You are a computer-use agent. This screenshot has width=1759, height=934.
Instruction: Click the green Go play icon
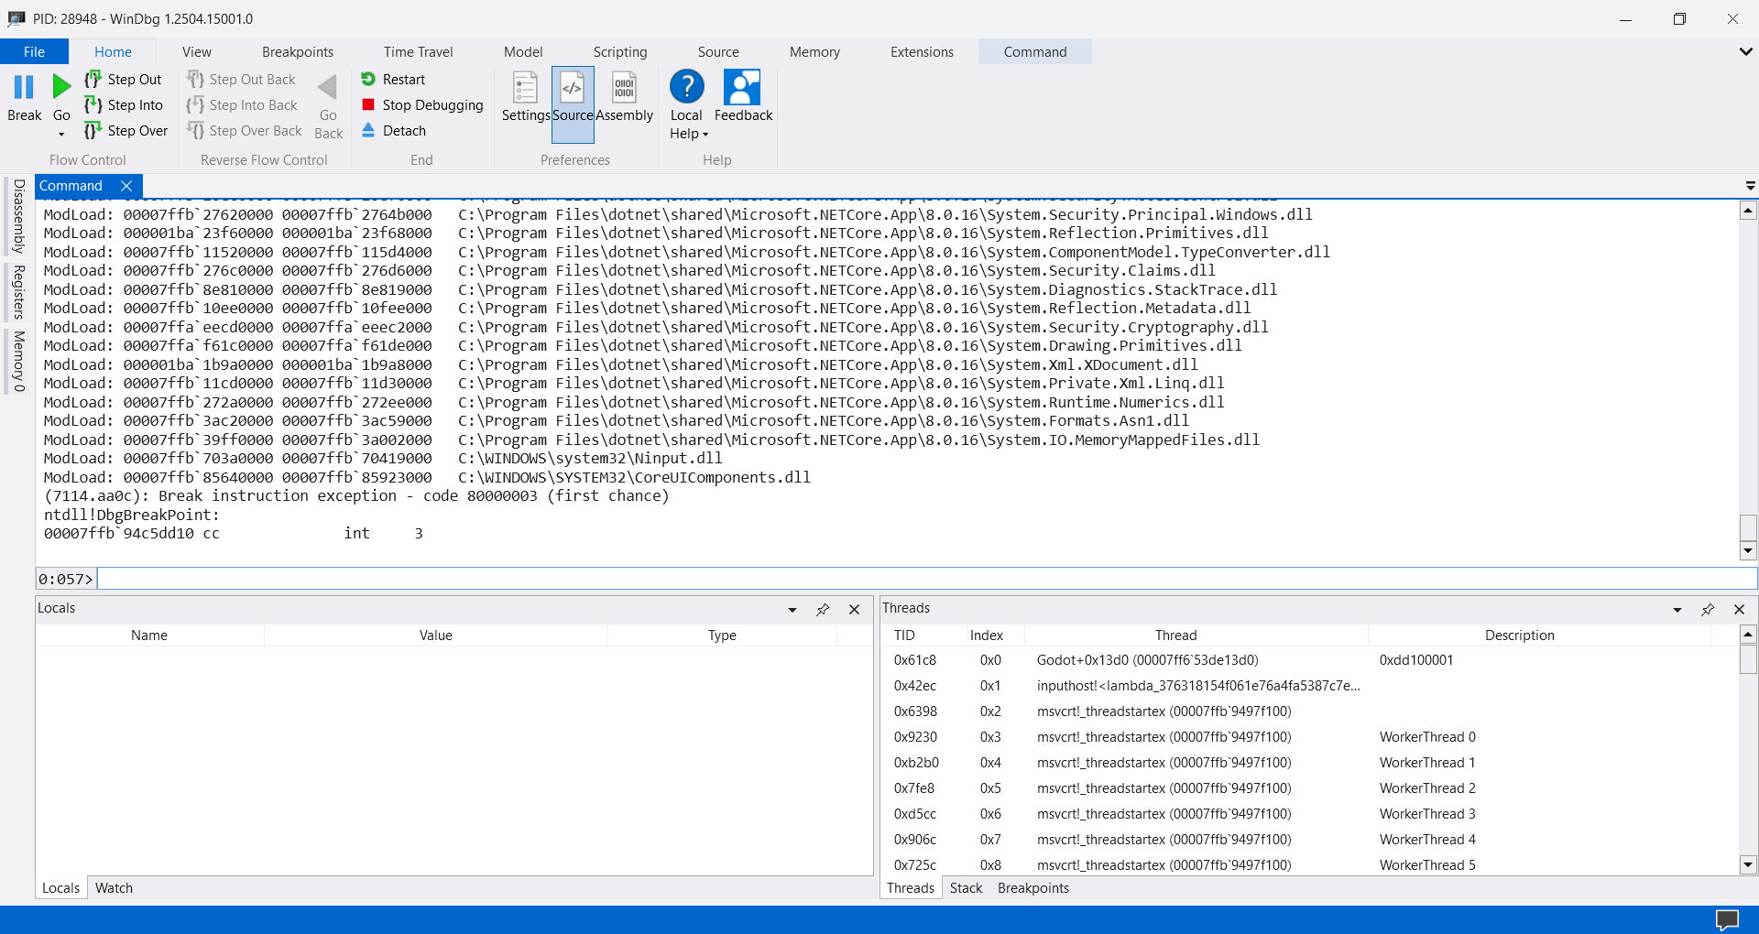point(61,87)
